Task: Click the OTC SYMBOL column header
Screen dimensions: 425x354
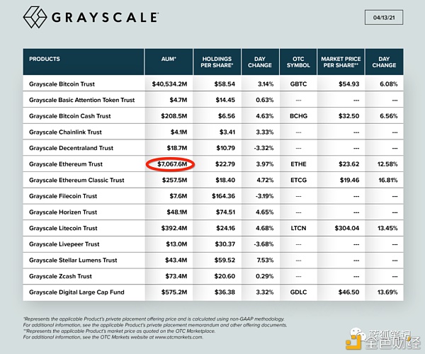Action: (298, 62)
